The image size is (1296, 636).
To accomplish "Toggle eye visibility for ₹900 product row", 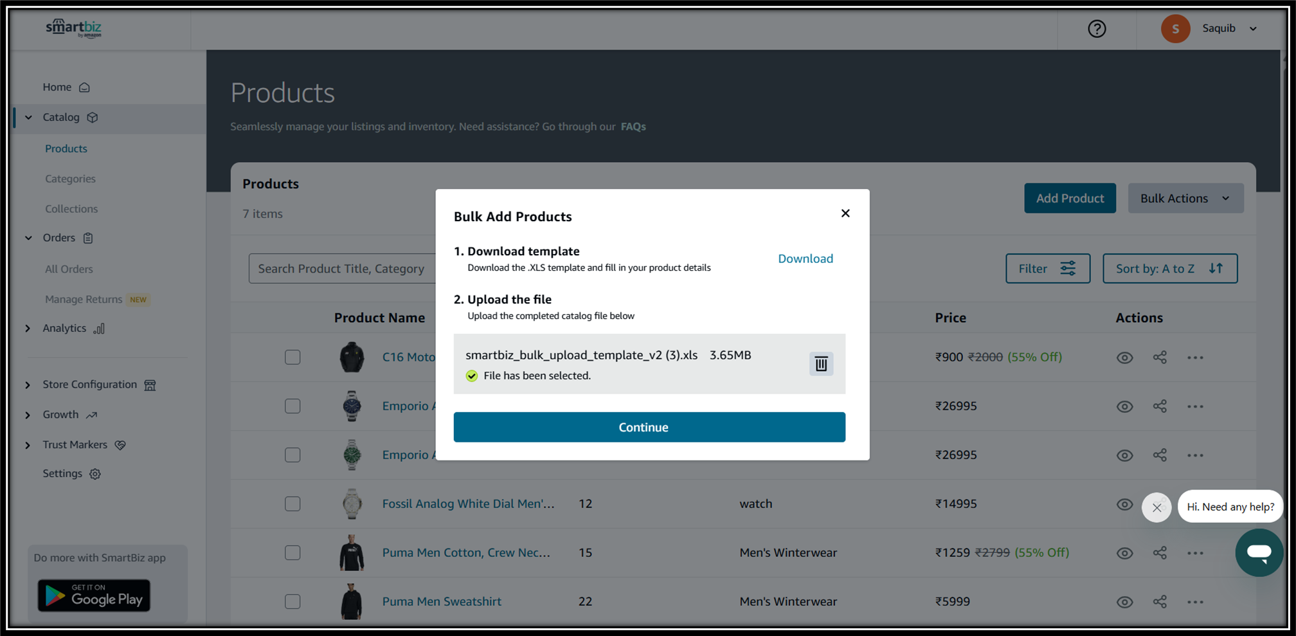I will pos(1124,358).
